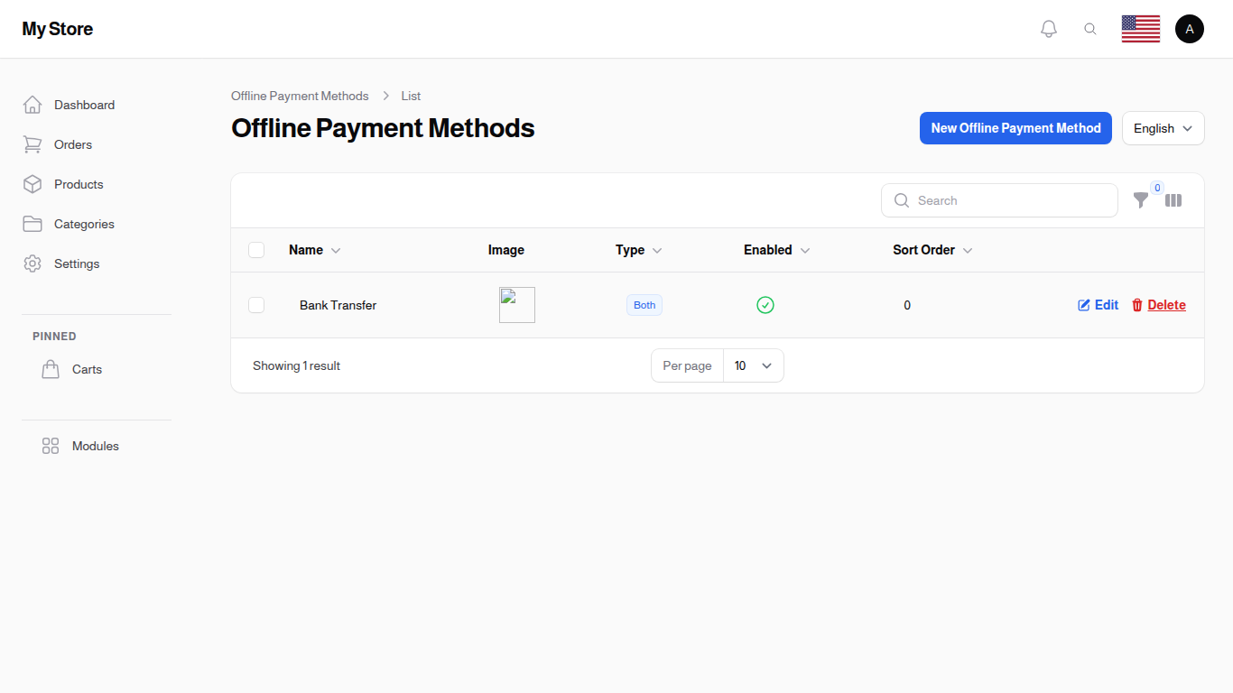Navigate to Offline Payment Methods breadcrumb
Screen dimensions: 1233x693
[x=300, y=96]
